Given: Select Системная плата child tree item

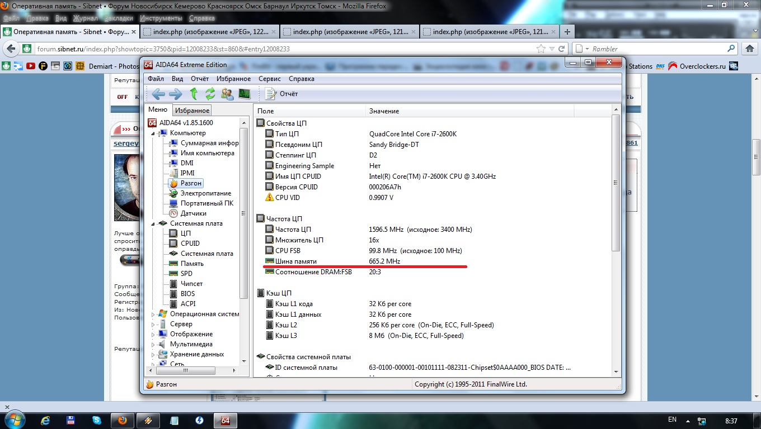Looking at the screenshot, I should tap(201, 254).
